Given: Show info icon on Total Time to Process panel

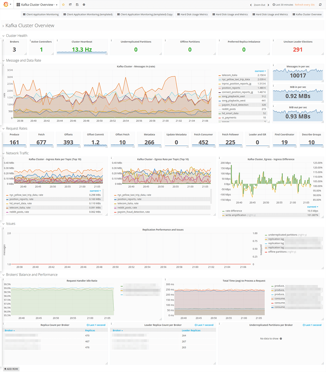Looking at the screenshot, I should [165, 279].
